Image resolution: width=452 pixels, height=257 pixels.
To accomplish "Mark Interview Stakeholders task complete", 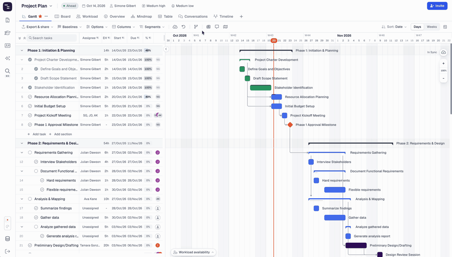I will tap(36, 162).
